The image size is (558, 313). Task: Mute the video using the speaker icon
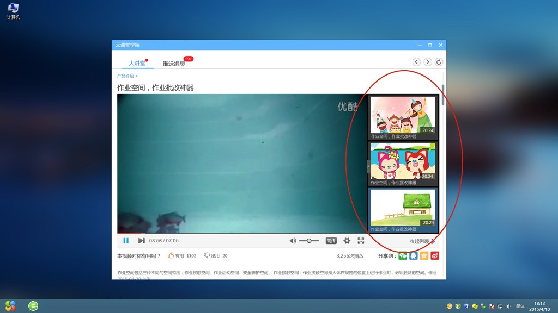click(293, 241)
